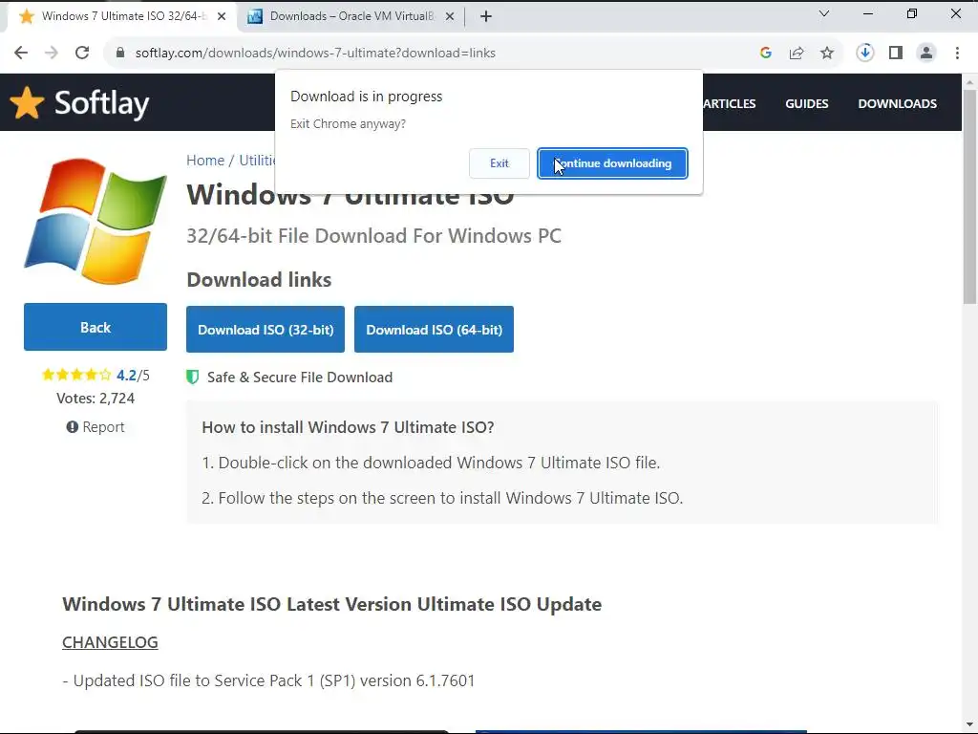
Task: Open the Chrome downloads icon
Action: click(865, 54)
